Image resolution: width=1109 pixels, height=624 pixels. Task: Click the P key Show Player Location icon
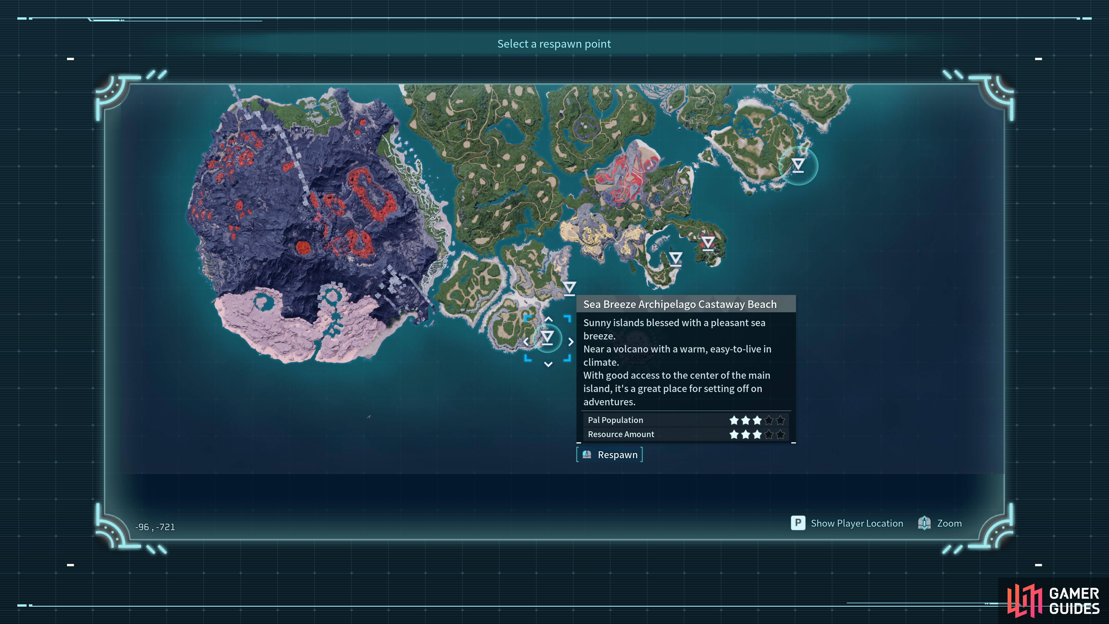tap(798, 523)
